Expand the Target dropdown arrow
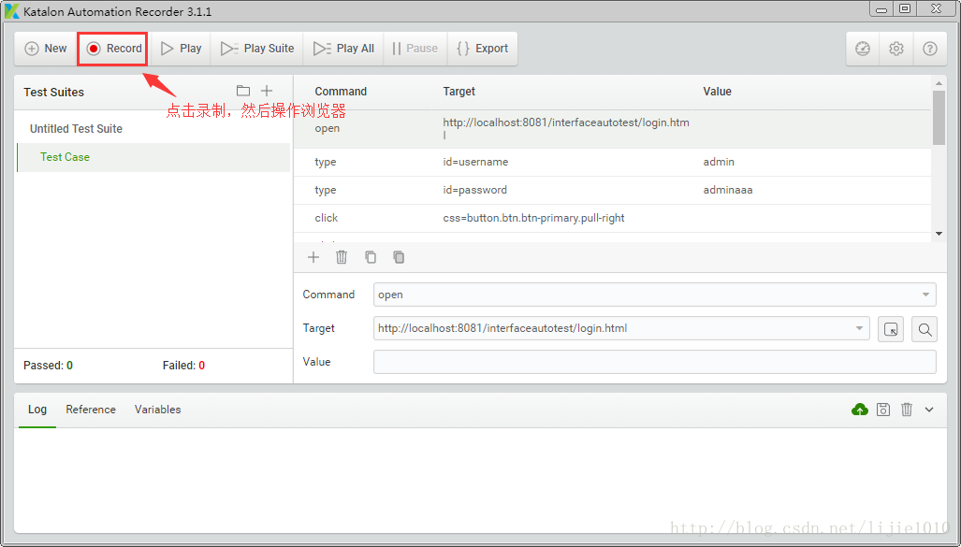The image size is (961, 547). (x=859, y=328)
